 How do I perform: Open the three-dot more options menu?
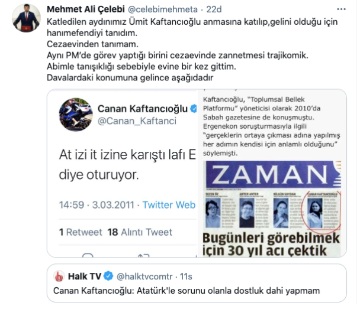pyautogui.click(x=341, y=9)
